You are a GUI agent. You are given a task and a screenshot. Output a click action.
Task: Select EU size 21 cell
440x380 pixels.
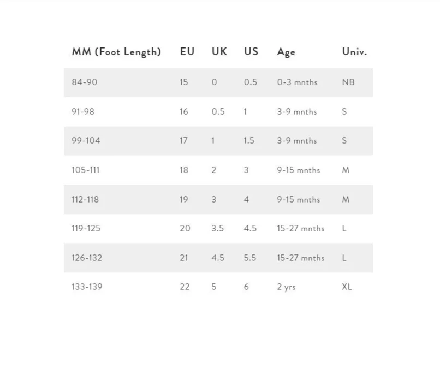[185, 258]
